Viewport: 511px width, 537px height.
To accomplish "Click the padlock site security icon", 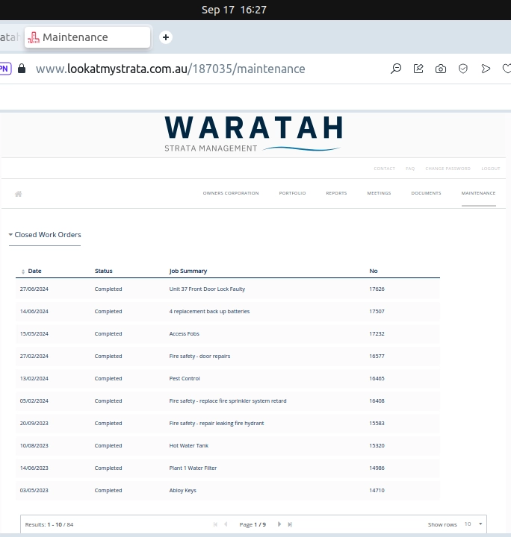I will coord(22,69).
